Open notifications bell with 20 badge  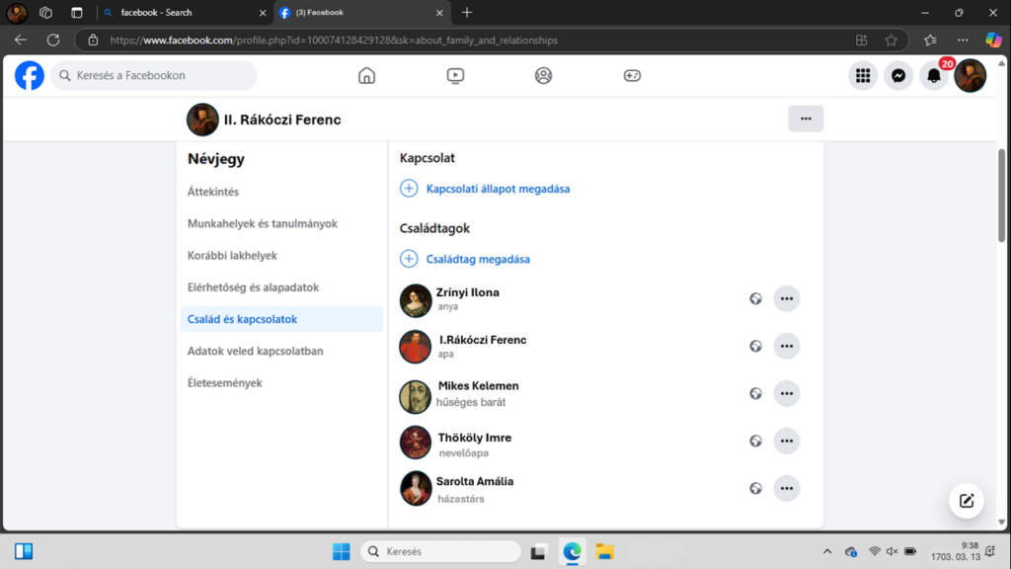coord(934,76)
